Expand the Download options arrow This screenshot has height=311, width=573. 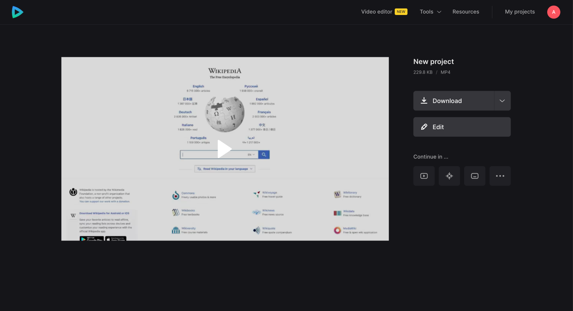(502, 101)
